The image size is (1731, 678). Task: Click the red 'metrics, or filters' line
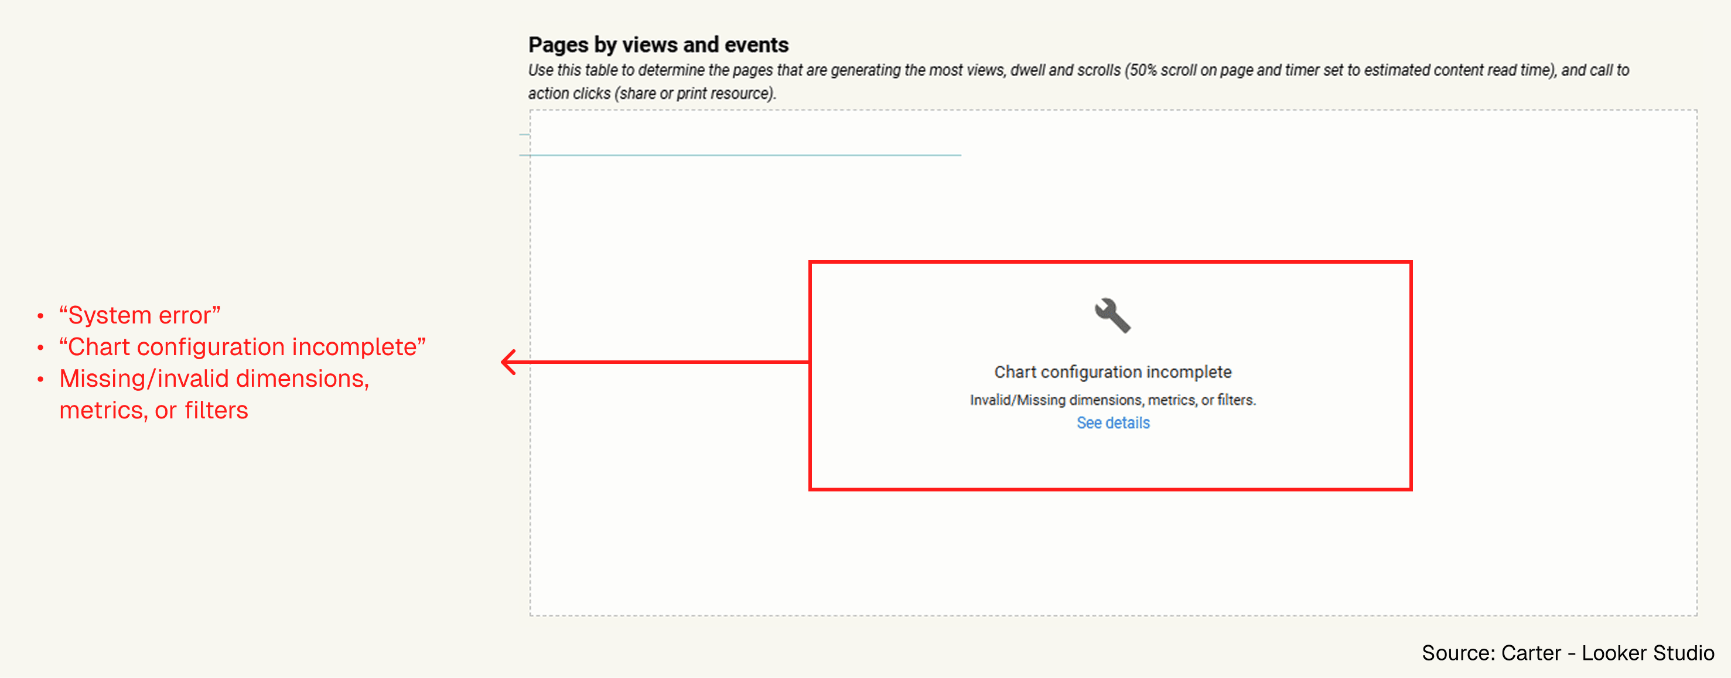tap(153, 410)
